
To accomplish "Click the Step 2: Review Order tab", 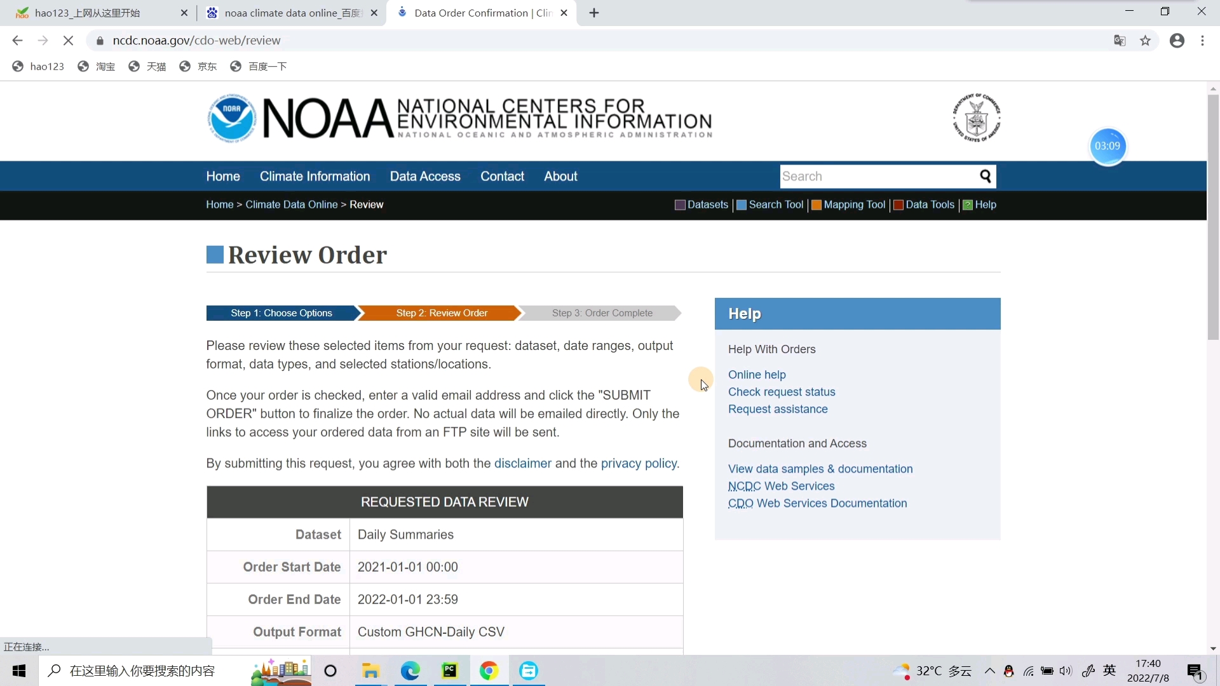I will tap(442, 313).
